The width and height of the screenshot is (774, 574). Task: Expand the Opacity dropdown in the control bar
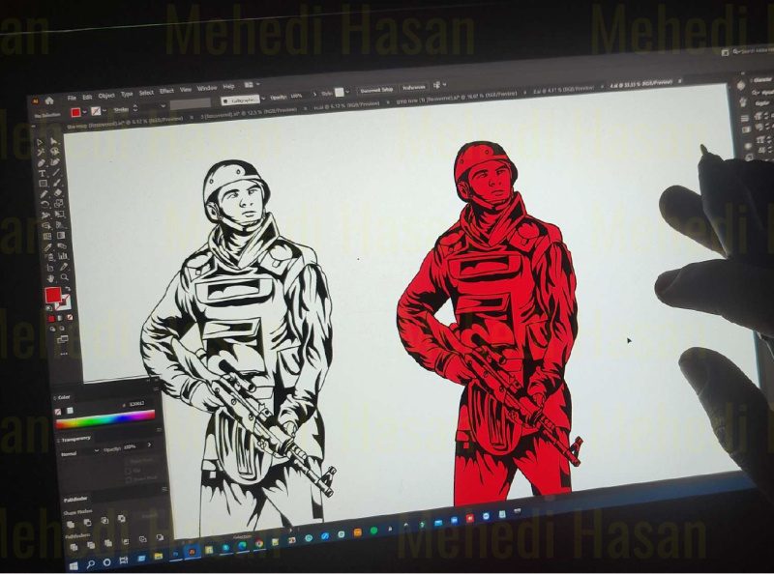click(x=315, y=93)
